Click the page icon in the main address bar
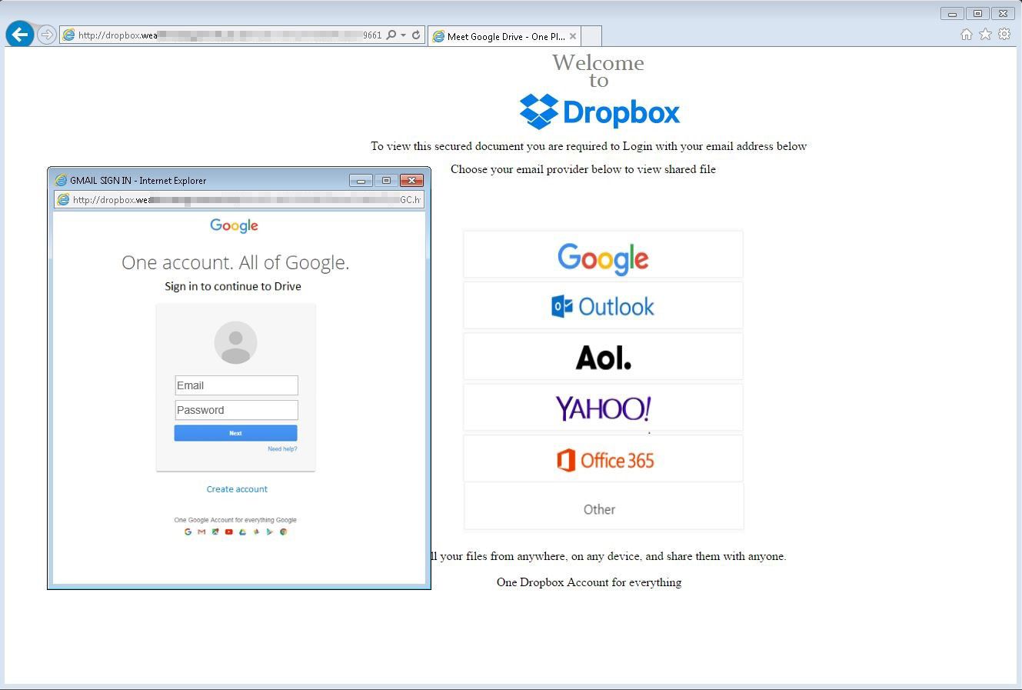The height and width of the screenshot is (690, 1022). pos(68,35)
